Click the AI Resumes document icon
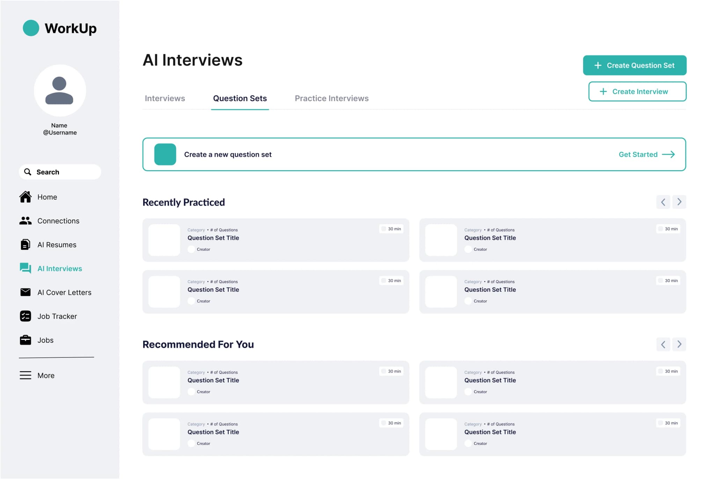Image resolution: width=715 pixels, height=479 pixels. 25,245
